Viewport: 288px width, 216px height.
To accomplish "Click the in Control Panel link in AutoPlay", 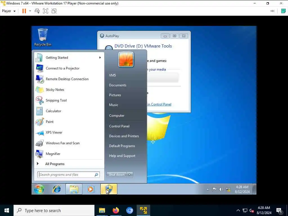I will click(159, 104).
